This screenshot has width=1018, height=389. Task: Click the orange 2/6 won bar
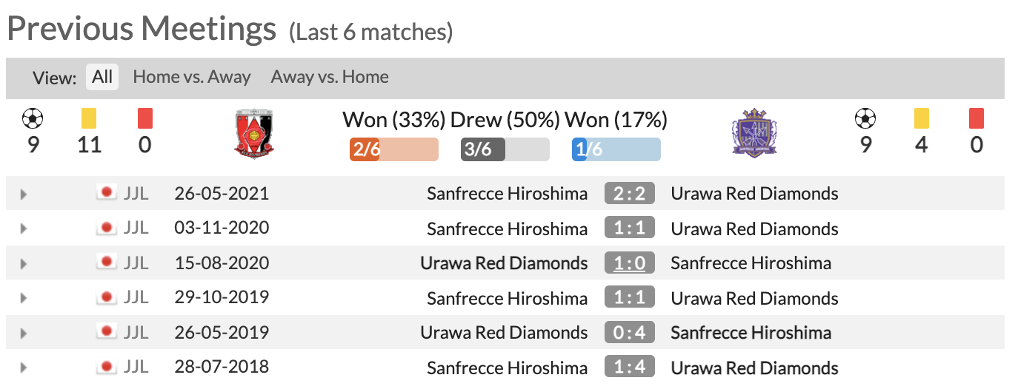tap(394, 149)
